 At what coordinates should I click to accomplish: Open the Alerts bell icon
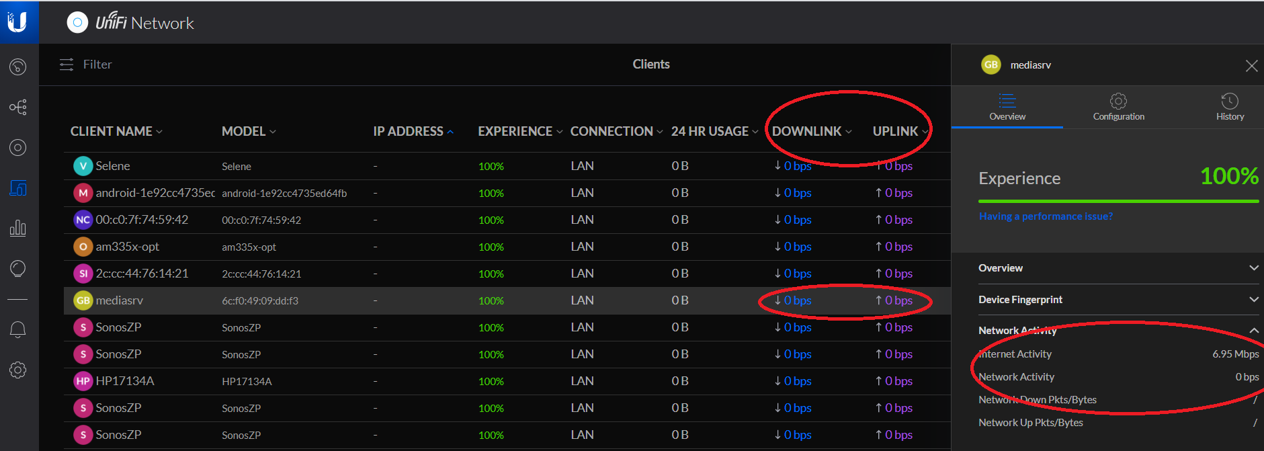pyautogui.click(x=18, y=329)
